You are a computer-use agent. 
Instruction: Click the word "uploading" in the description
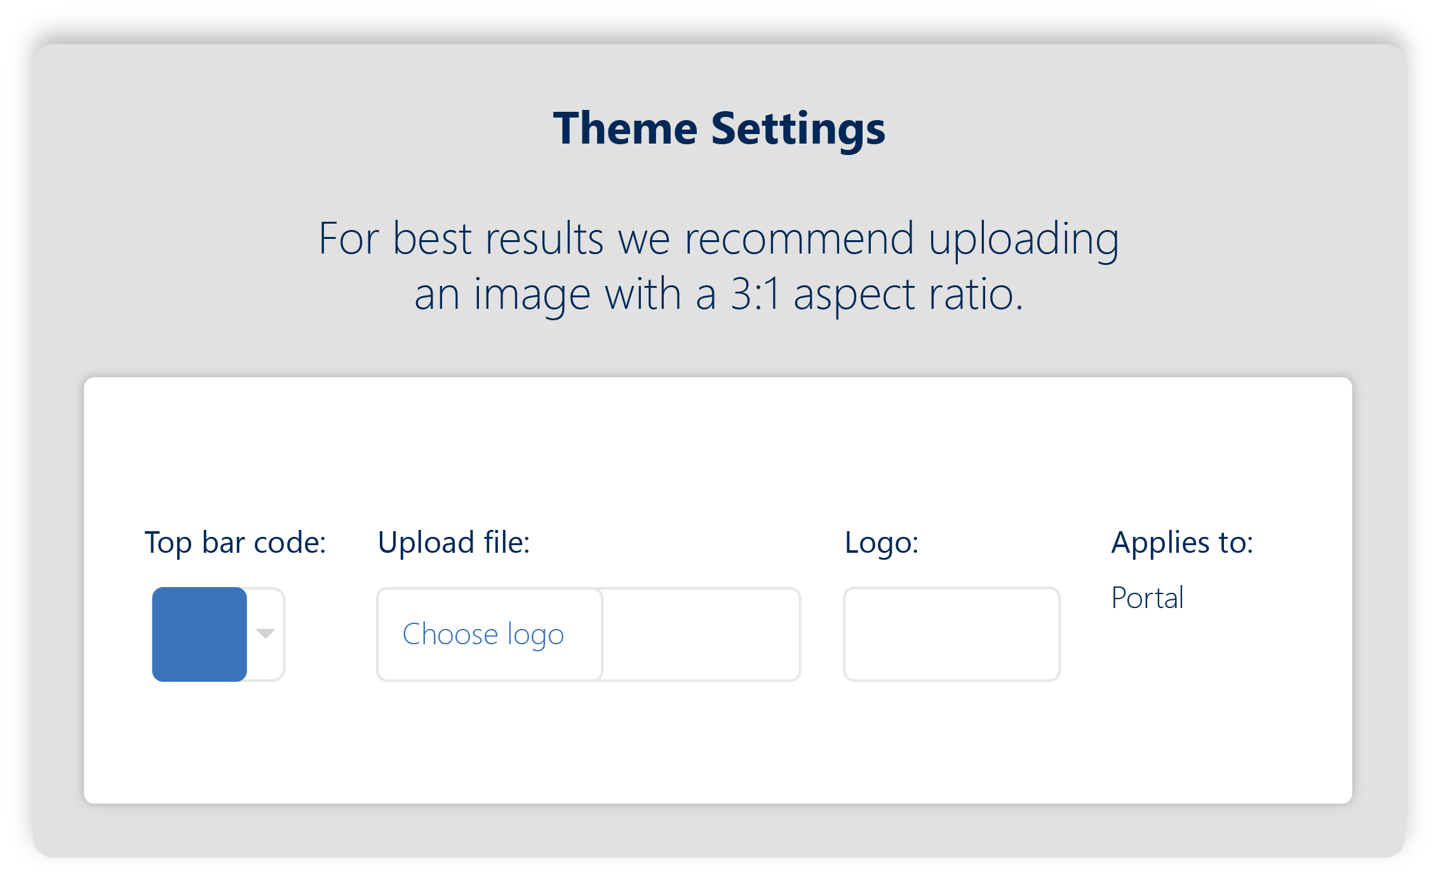[x=1023, y=239]
